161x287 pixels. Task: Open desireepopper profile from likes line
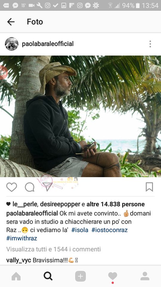click(60, 204)
